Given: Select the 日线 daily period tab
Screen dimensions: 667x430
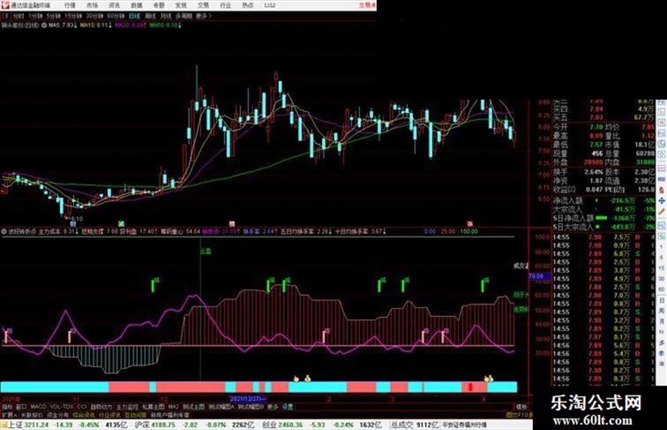Looking at the screenshot, I should 134,16.
